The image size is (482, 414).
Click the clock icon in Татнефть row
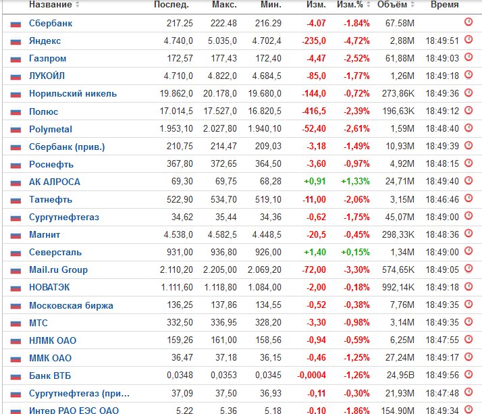[468, 198]
